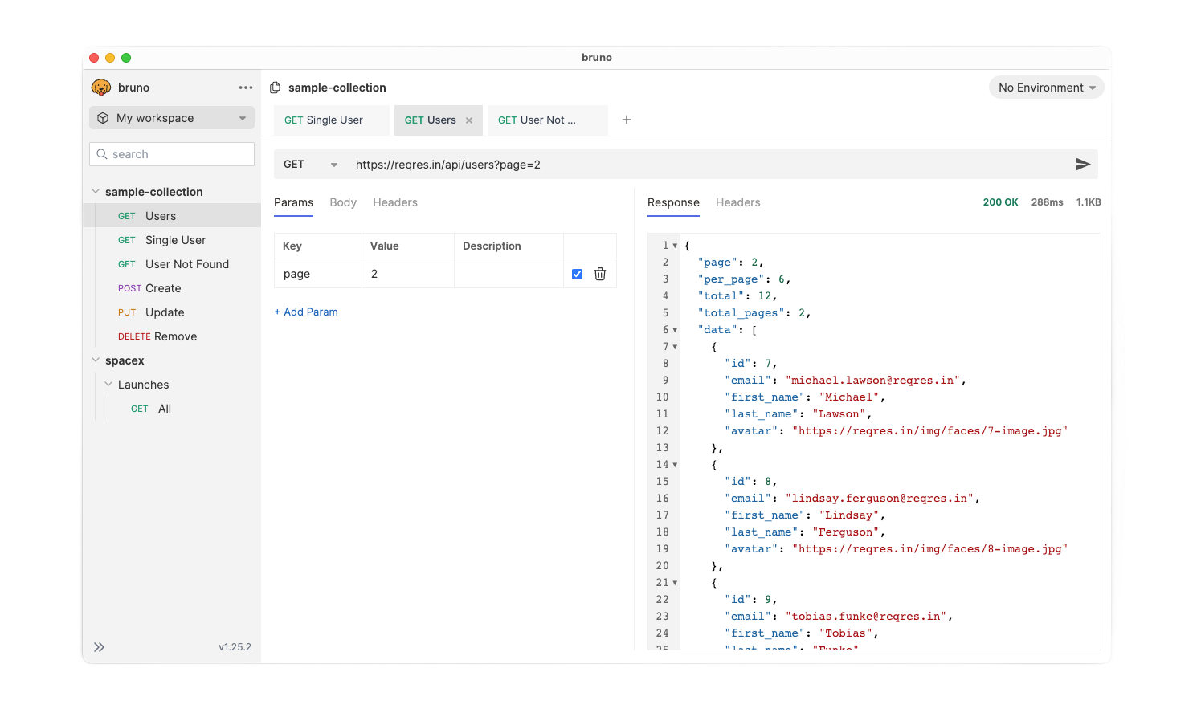Add a new request tab with plus icon
This screenshot has height=725, width=1201.
tap(627, 120)
